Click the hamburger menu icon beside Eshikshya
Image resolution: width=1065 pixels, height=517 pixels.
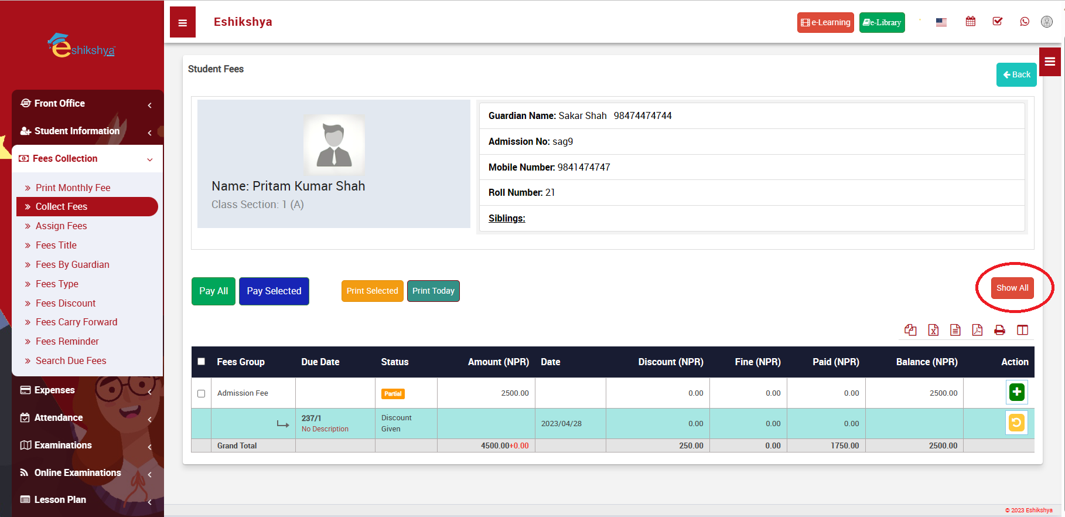(x=183, y=23)
